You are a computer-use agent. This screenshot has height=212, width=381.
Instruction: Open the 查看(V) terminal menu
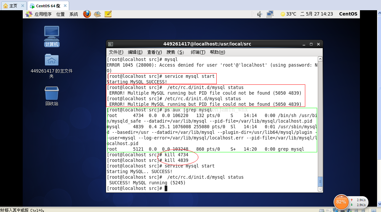[154, 52]
